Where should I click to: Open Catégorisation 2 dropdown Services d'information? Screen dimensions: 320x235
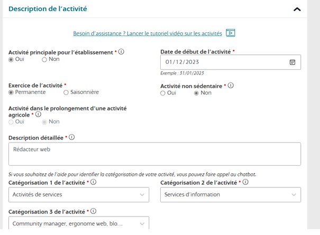(x=231, y=195)
